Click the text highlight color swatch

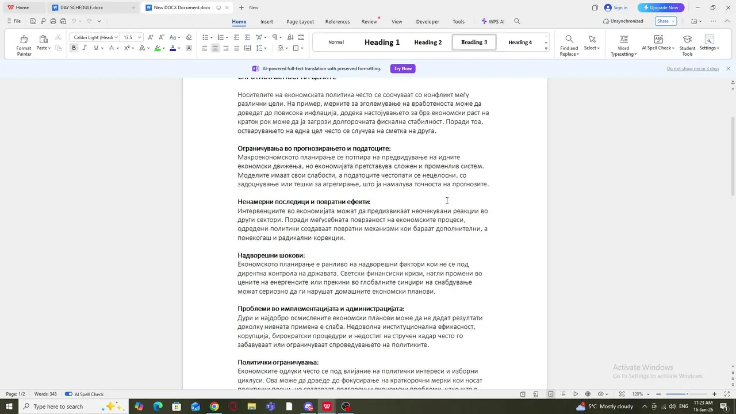tap(157, 48)
